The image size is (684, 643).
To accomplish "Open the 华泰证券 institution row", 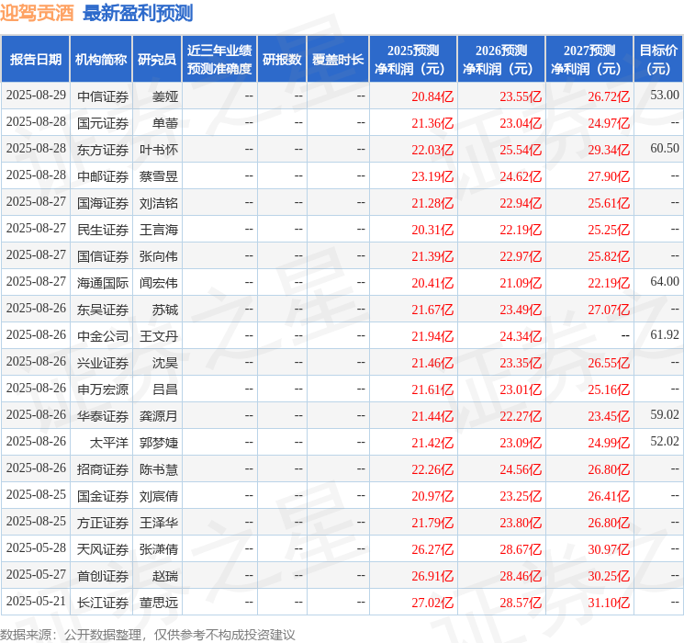I will click(103, 415).
